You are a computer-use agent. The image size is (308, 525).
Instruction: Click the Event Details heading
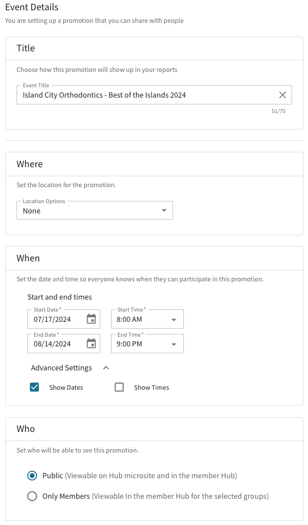(32, 7)
